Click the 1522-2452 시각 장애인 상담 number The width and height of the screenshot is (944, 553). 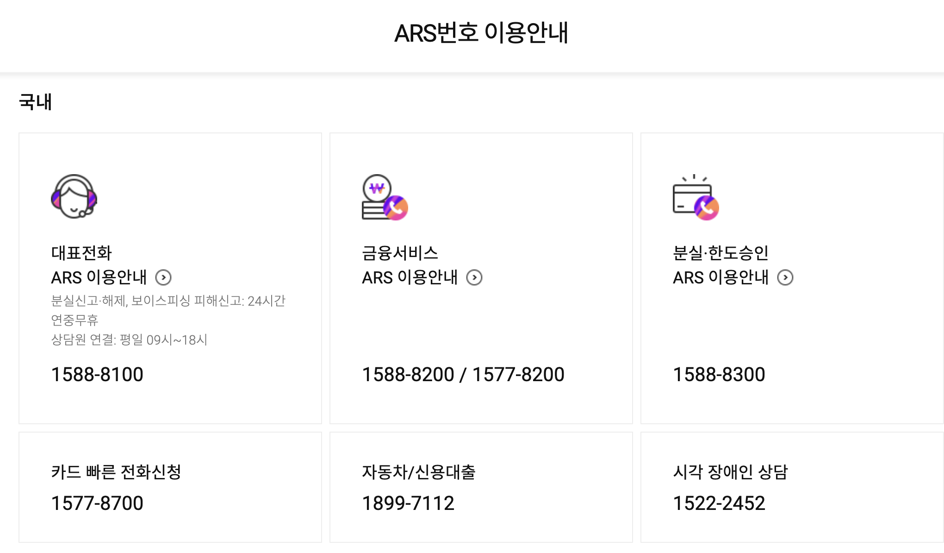719,503
